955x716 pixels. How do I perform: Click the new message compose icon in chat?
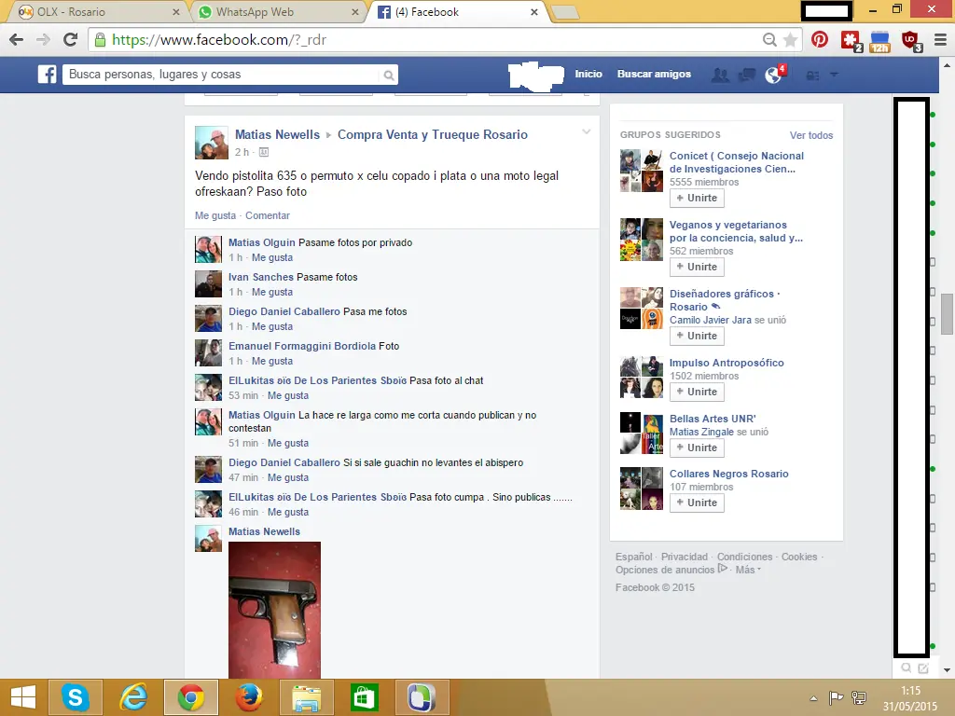pyautogui.click(x=923, y=668)
